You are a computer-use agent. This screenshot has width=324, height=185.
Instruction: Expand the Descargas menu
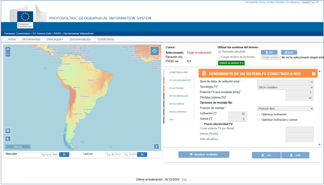(55, 39)
